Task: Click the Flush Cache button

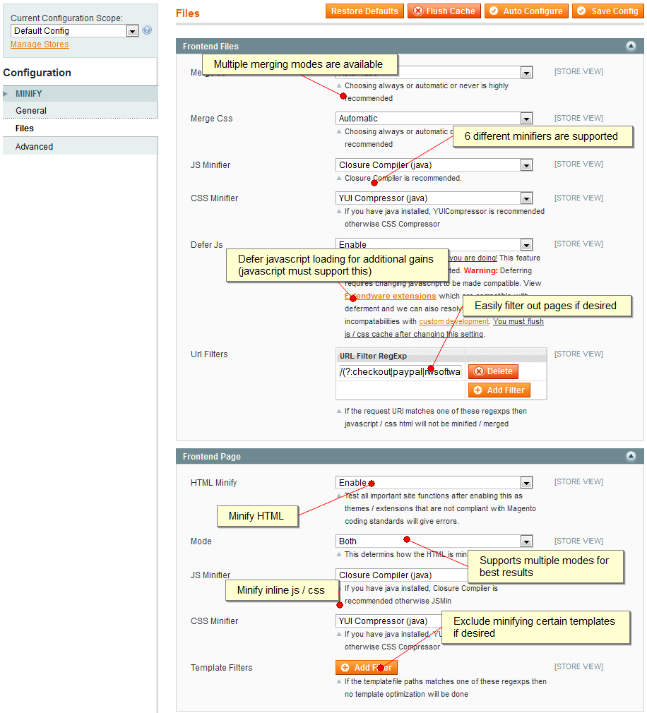Action: 444,11
